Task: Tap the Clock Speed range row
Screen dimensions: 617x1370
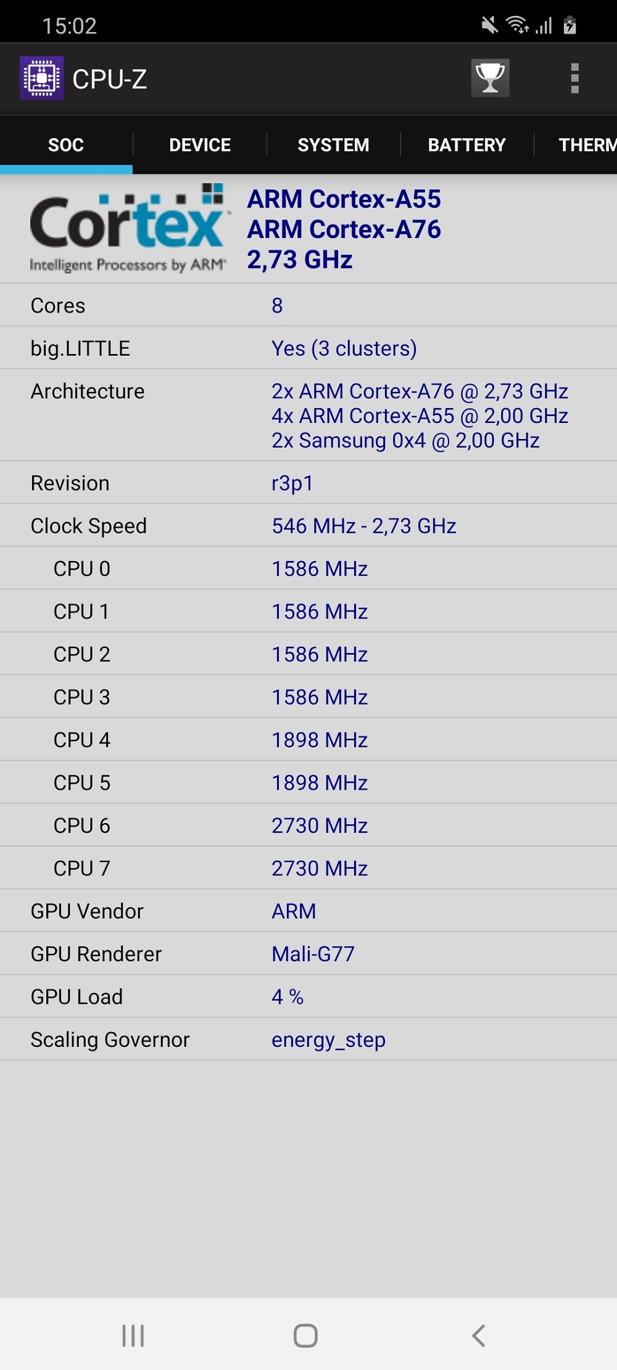Action: pyautogui.click(x=308, y=526)
